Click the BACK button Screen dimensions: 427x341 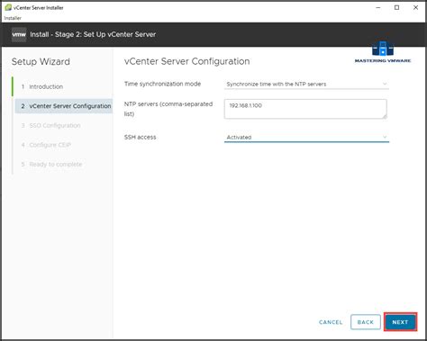pyautogui.click(x=366, y=322)
